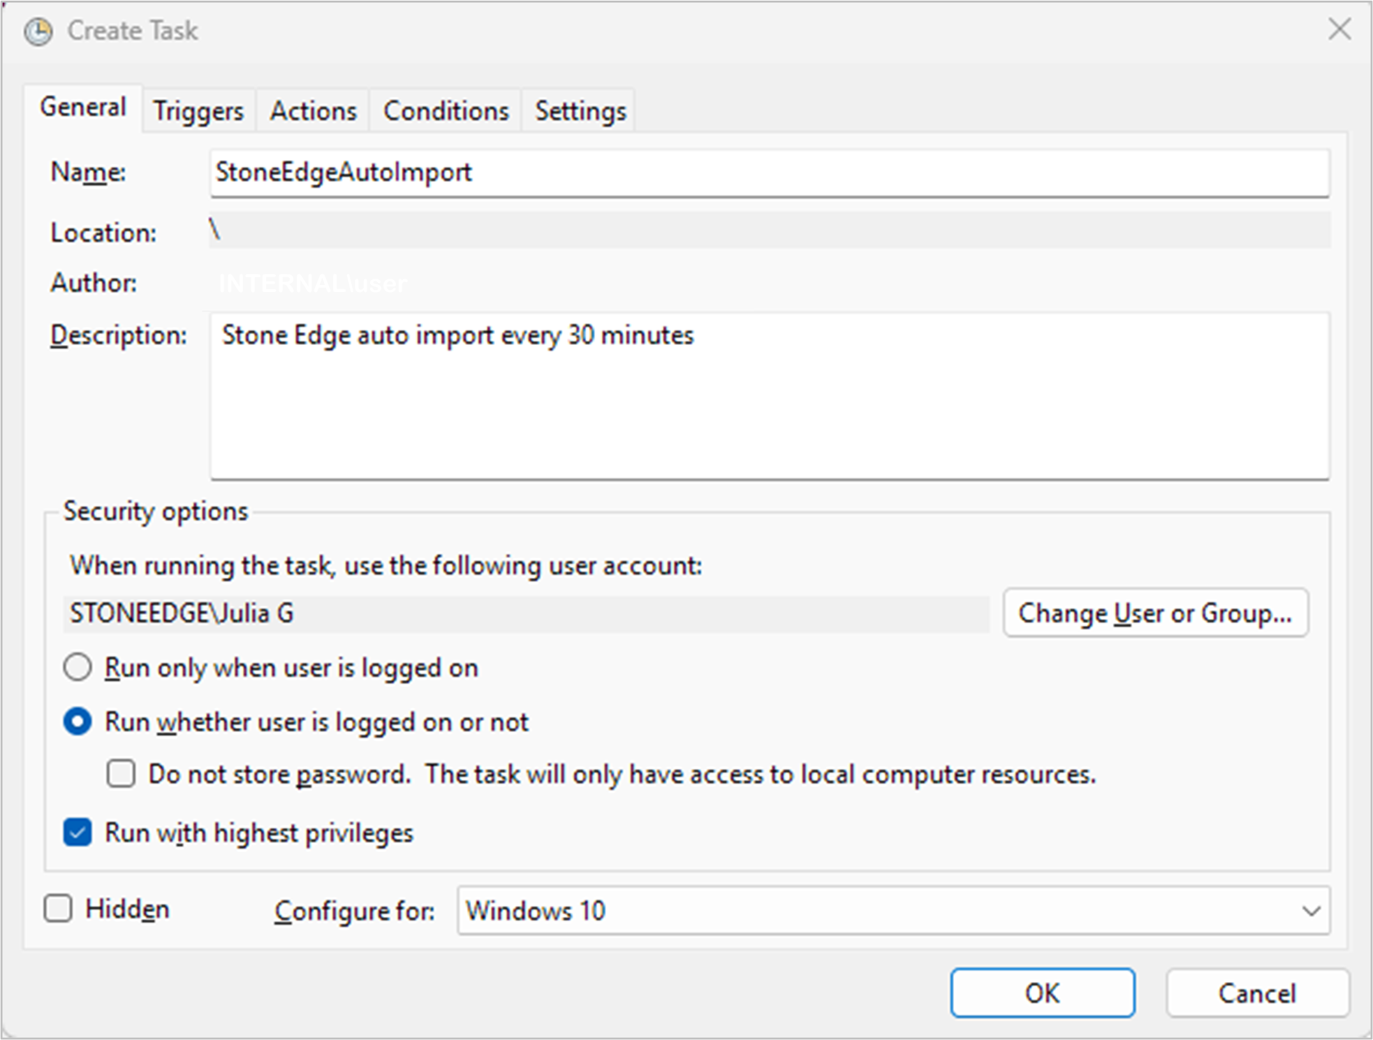The height and width of the screenshot is (1040, 1373).
Task: Click the Create Task clock icon
Action: [x=38, y=31]
